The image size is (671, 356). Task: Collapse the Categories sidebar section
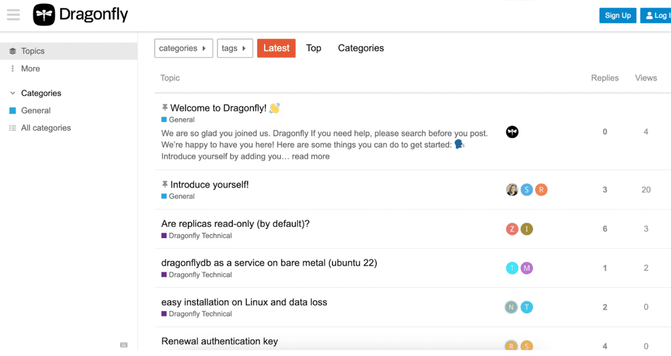pos(12,93)
